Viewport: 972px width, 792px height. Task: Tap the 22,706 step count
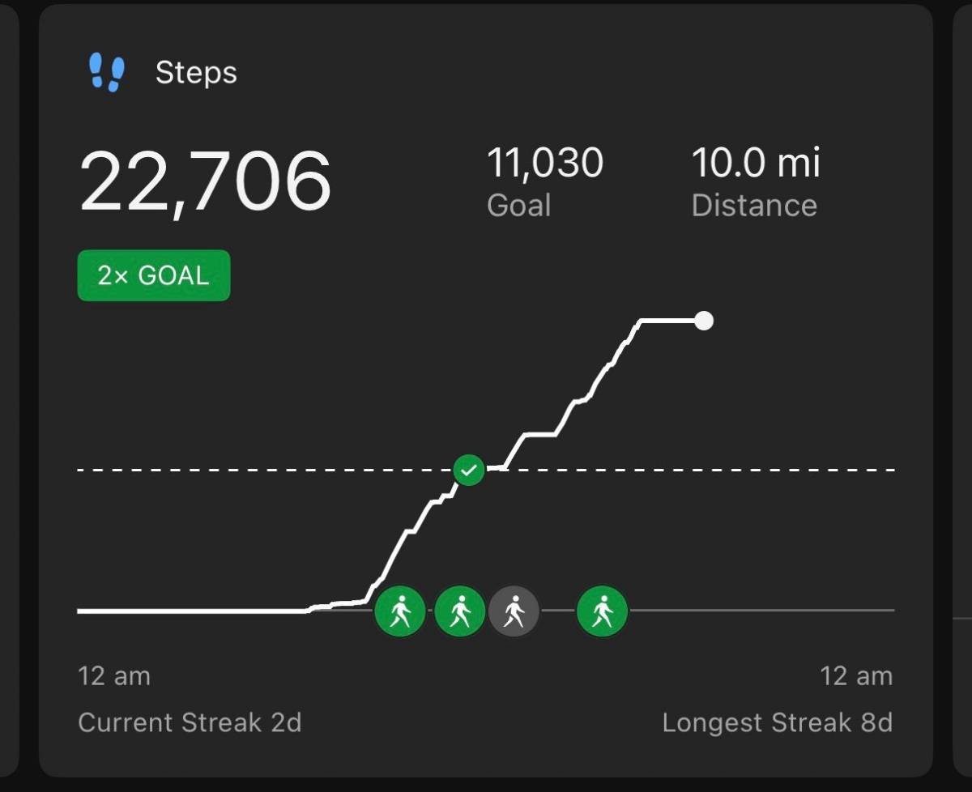click(x=205, y=181)
